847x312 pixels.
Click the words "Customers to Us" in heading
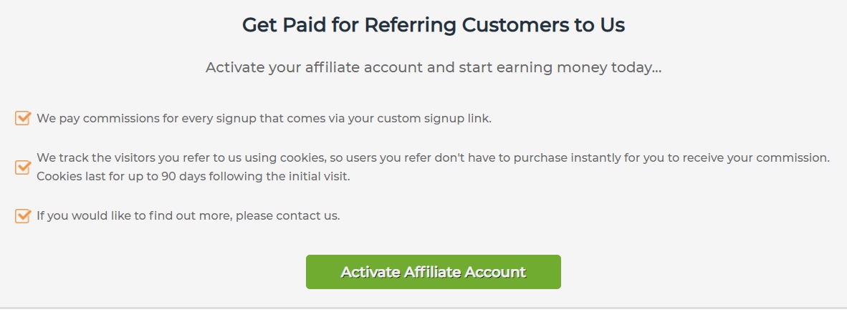543,25
